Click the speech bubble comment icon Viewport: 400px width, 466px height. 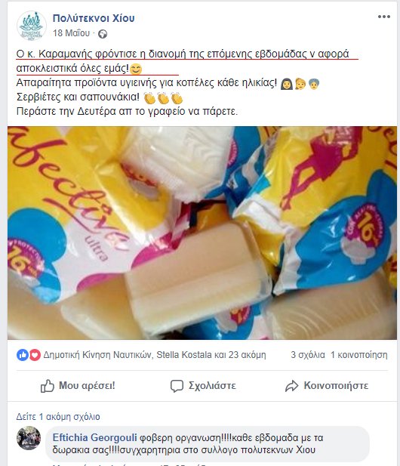[x=177, y=386]
